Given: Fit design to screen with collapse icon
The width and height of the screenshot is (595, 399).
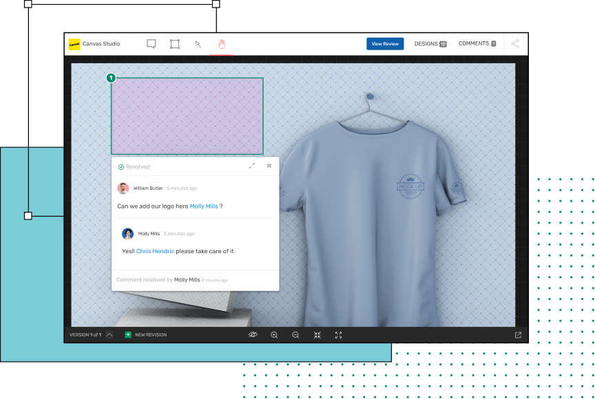Looking at the screenshot, I should tap(317, 335).
